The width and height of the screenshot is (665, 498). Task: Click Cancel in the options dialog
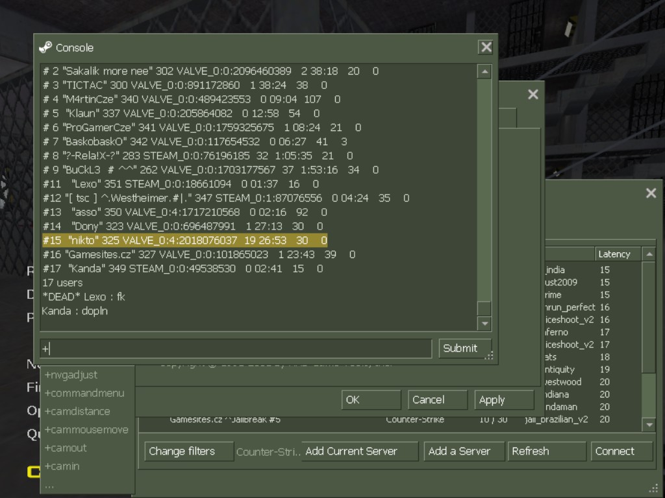pos(438,399)
